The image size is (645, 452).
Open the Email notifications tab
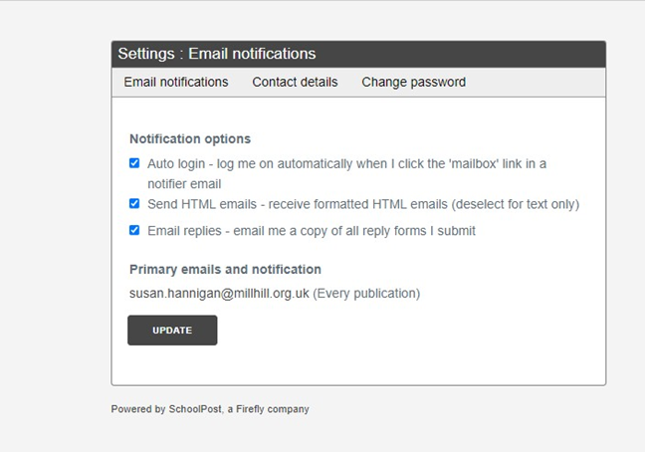pos(176,82)
